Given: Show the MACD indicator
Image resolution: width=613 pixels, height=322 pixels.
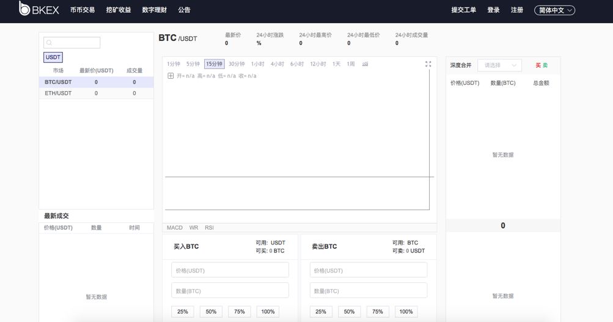Looking at the screenshot, I should [174, 227].
